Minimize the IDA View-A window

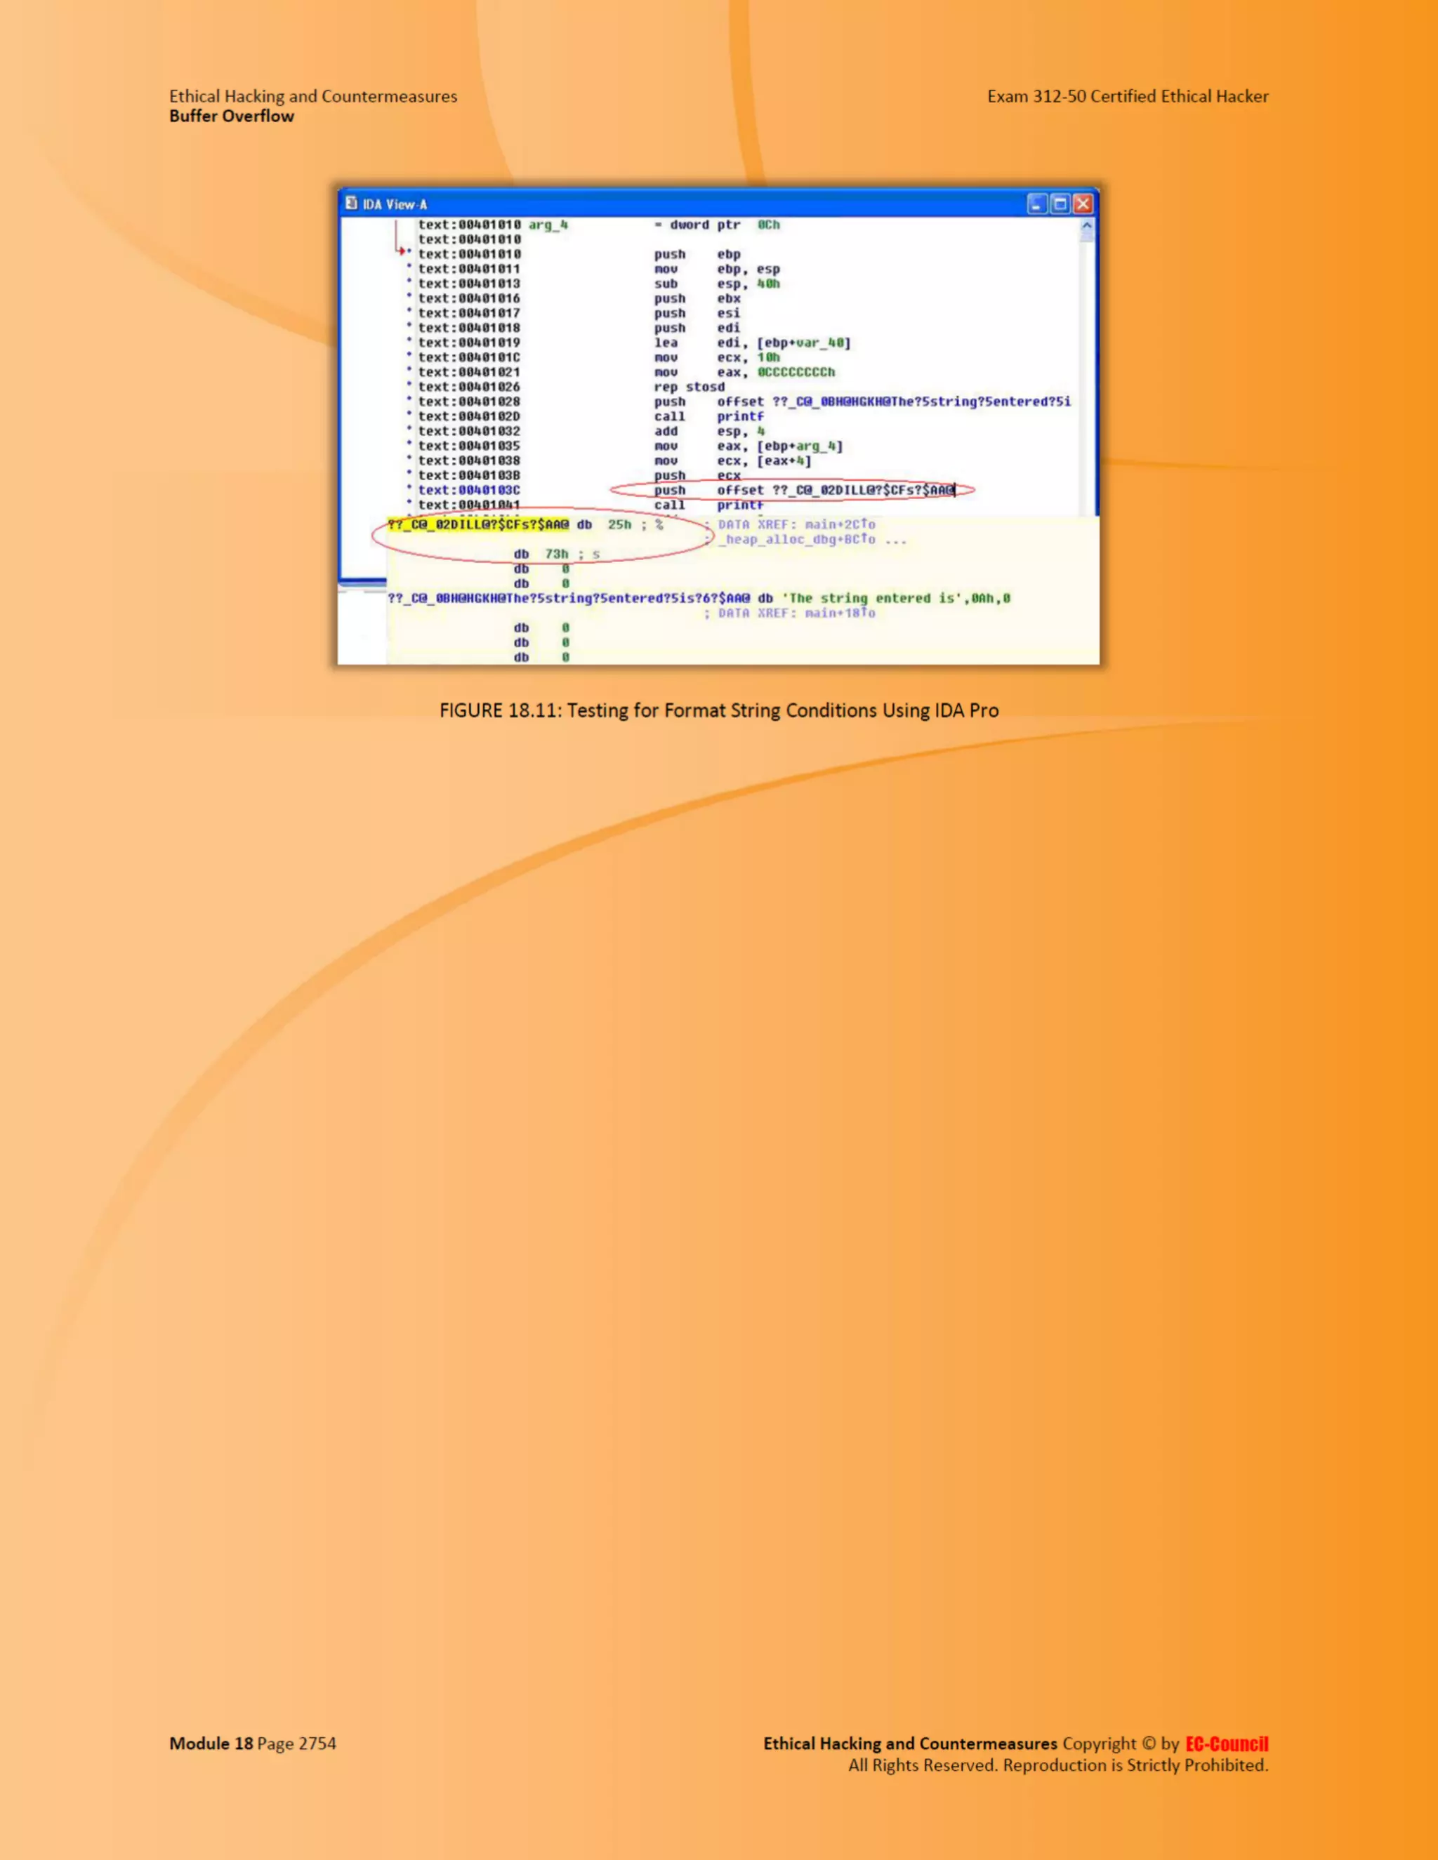pyautogui.click(x=1037, y=204)
